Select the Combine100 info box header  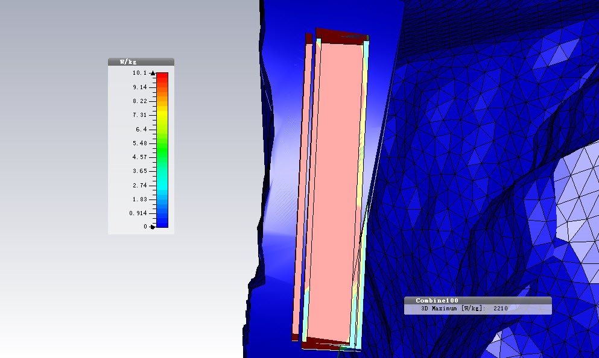point(478,300)
